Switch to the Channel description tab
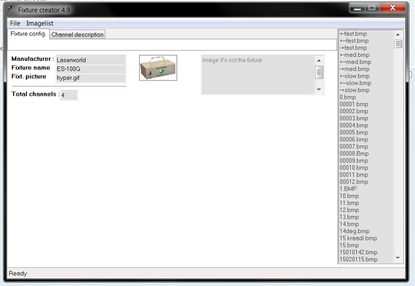 click(77, 35)
